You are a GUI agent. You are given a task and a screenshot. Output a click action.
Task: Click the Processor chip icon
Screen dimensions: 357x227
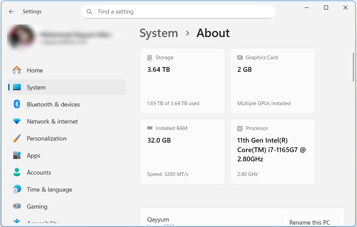240,129
